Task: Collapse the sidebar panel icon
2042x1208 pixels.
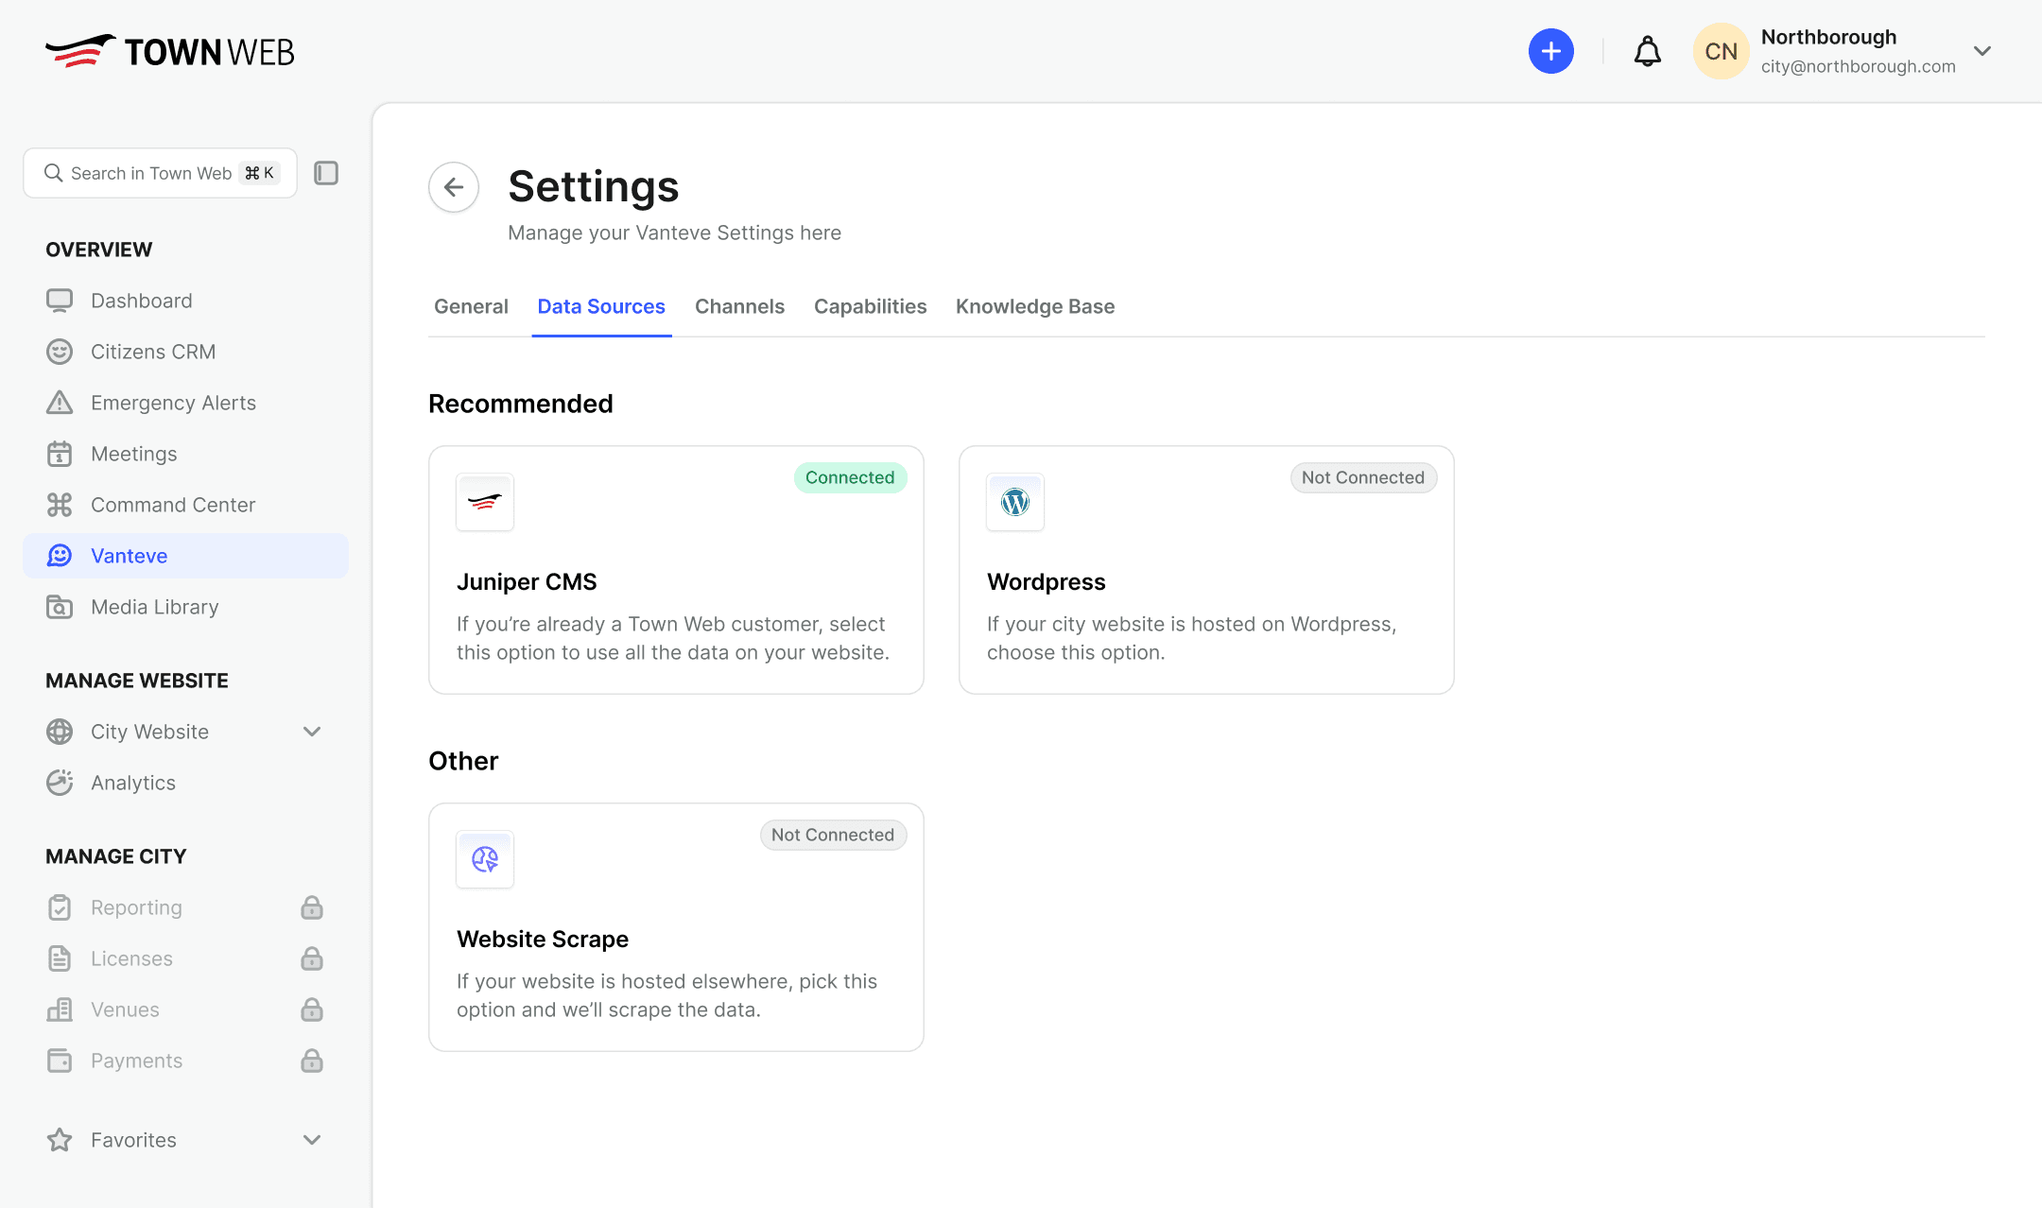Action: click(x=326, y=173)
